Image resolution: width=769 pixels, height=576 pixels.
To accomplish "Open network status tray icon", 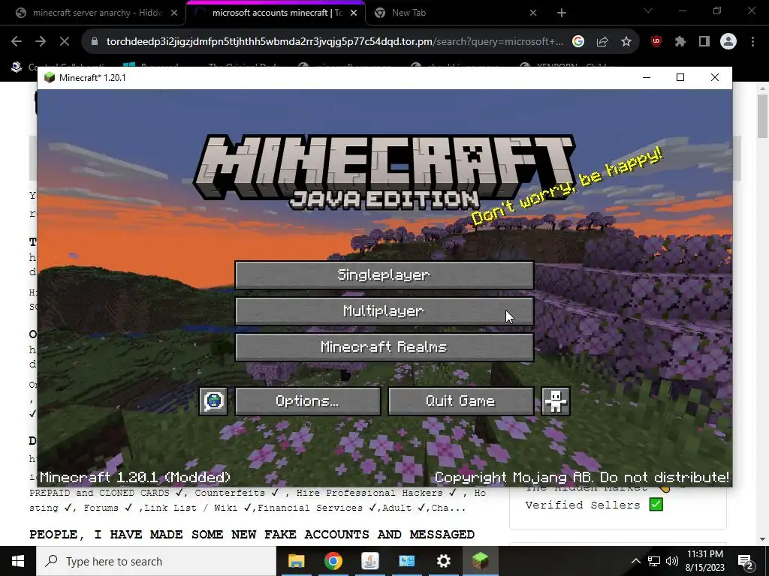I will (654, 561).
